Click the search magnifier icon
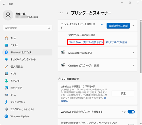Image resolution: width=142 pixels, height=125 pixels. 49,28
